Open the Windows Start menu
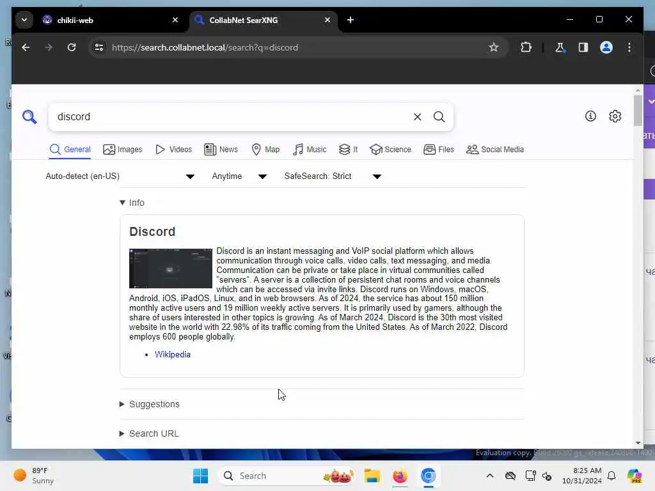Screen dimensions: 655x491 pos(200,476)
